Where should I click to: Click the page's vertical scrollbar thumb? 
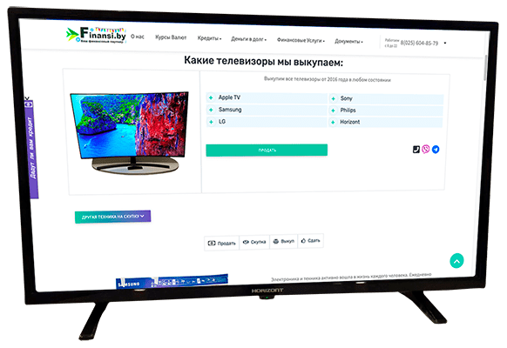[x=484, y=68]
